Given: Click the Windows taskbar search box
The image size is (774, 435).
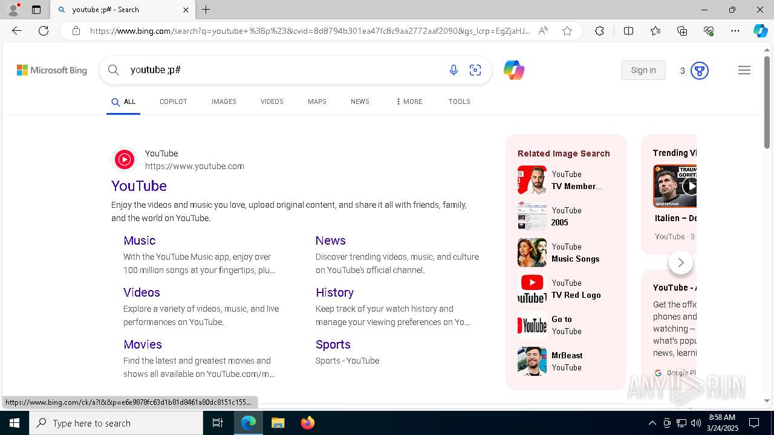Looking at the screenshot, I should pos(116,423).
